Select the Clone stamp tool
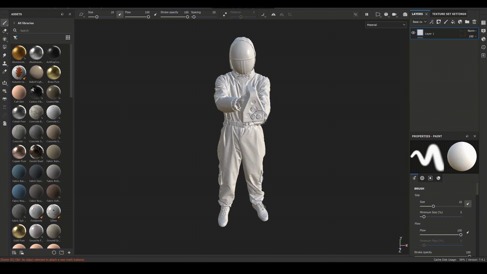The image size is (487, 274). tap(5, 63)
